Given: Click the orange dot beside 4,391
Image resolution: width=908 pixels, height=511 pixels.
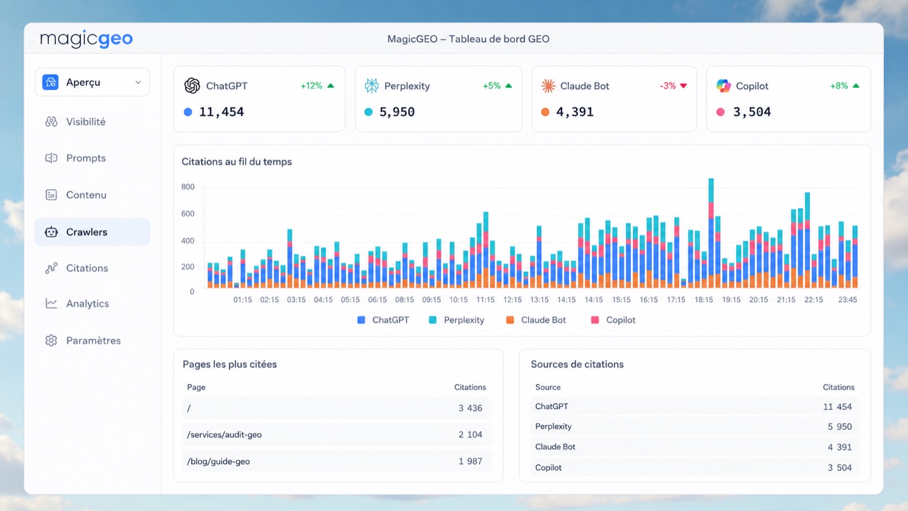Looking at the screenshot, I should click(545, 112).
